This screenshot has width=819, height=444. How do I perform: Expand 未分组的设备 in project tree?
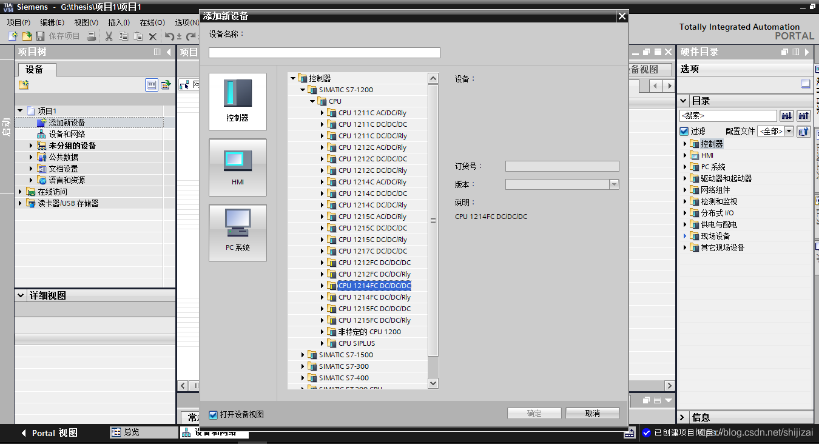pos(31,146)
